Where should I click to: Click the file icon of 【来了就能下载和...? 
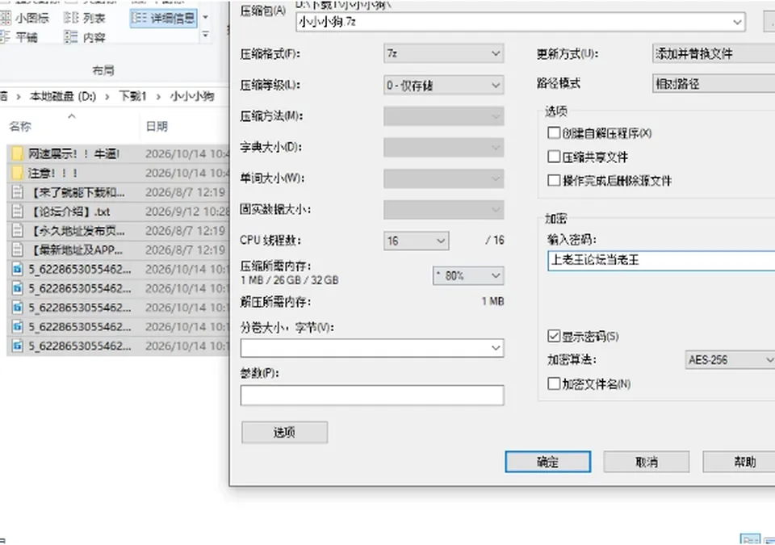coord(17,192)
